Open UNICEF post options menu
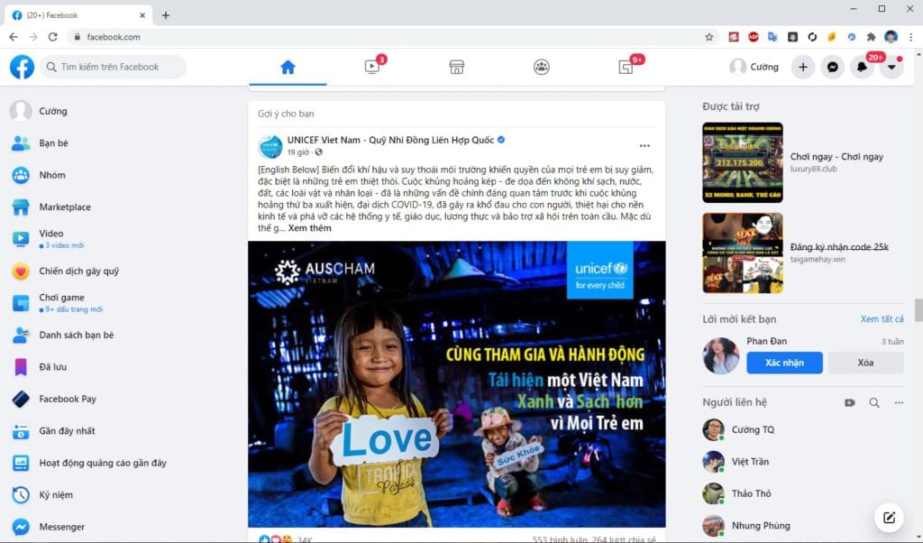The image size is (923, 543). (644, 145)
